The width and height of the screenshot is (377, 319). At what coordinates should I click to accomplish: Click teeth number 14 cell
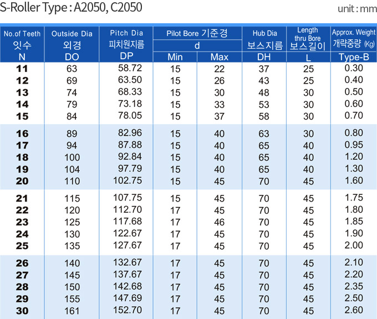22,105
